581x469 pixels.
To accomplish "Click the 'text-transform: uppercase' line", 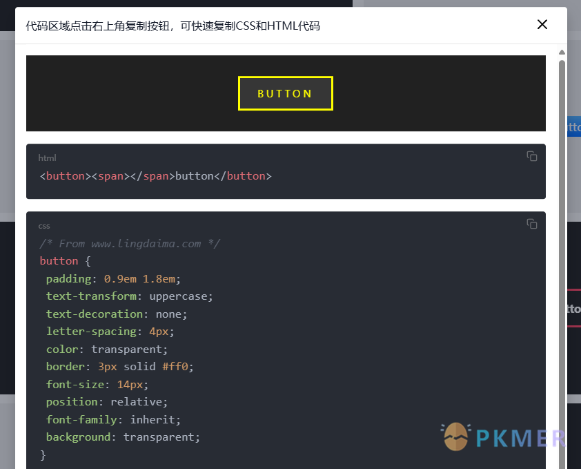I will [x=129, y=296].
